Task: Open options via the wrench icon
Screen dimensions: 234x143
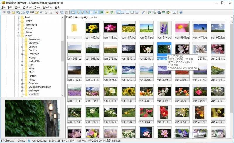Action: [143, 12]
